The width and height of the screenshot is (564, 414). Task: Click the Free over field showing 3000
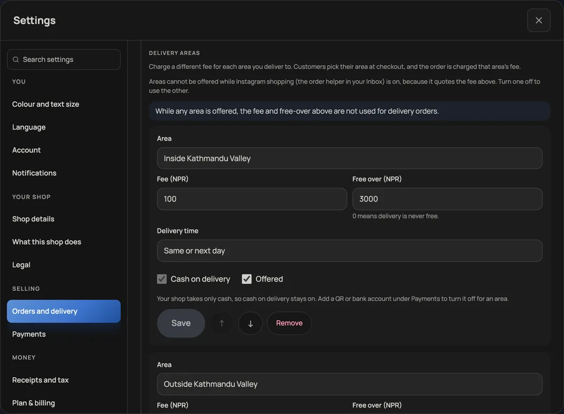point(448,199)
